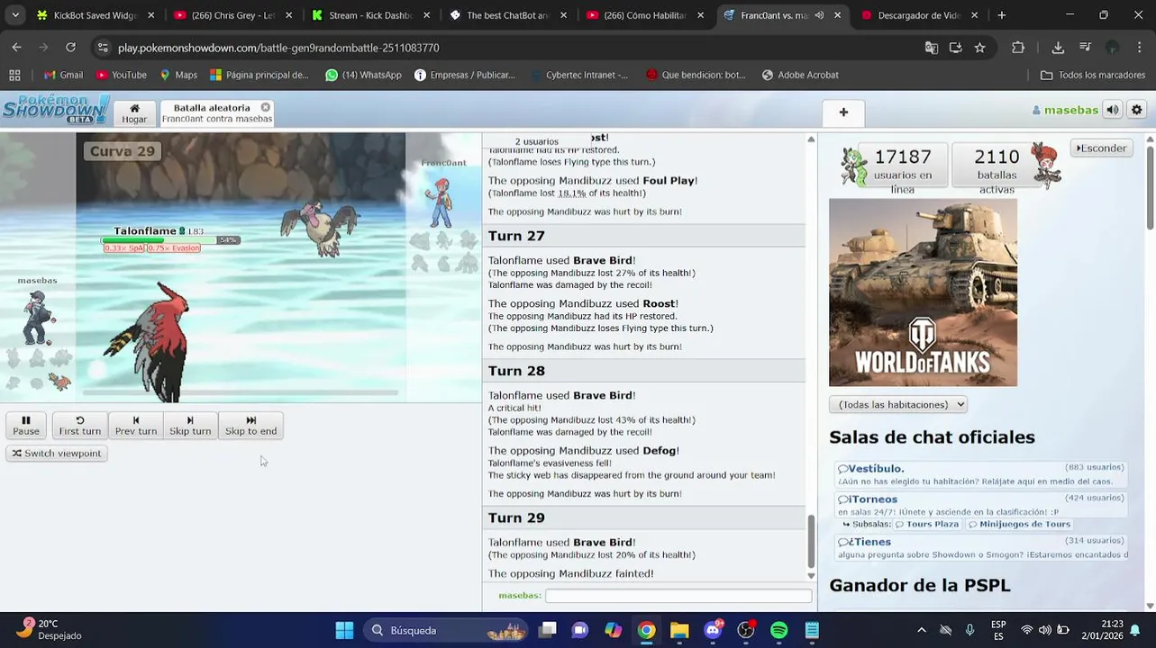The image size is (1156, 648).
Task: Open the Hogar home tab
Action: 134,113
